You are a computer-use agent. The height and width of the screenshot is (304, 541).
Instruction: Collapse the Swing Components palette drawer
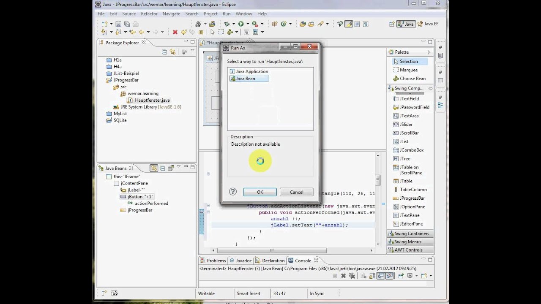(410, 88)
